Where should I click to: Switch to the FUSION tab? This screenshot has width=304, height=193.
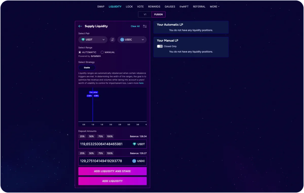pos(158,14)
